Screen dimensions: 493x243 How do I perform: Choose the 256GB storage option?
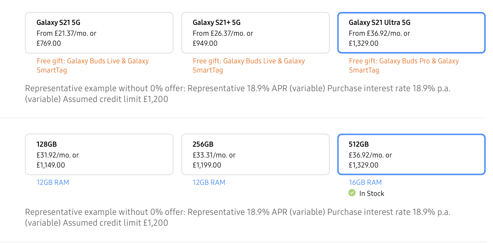tap(255, 154)
